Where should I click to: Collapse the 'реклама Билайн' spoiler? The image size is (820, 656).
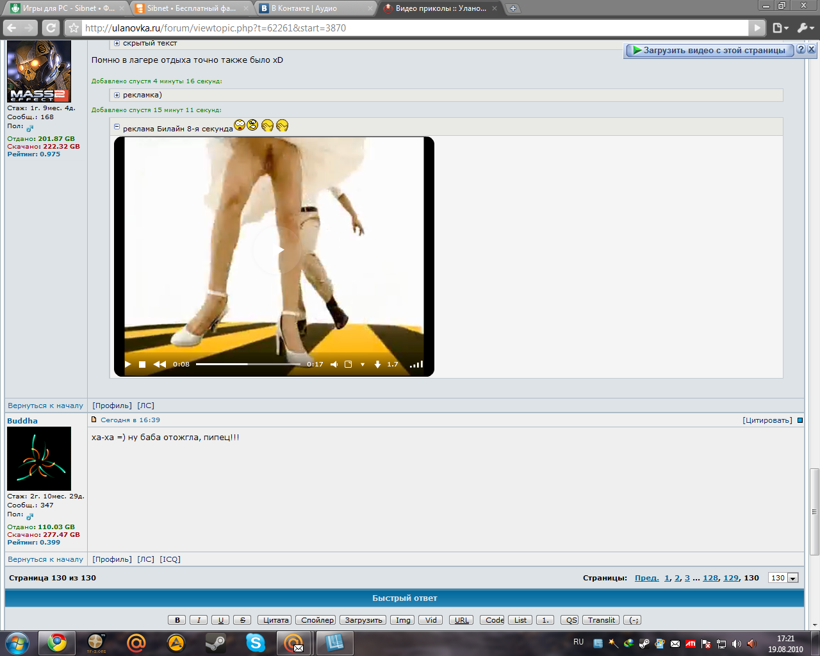point(117,127)
